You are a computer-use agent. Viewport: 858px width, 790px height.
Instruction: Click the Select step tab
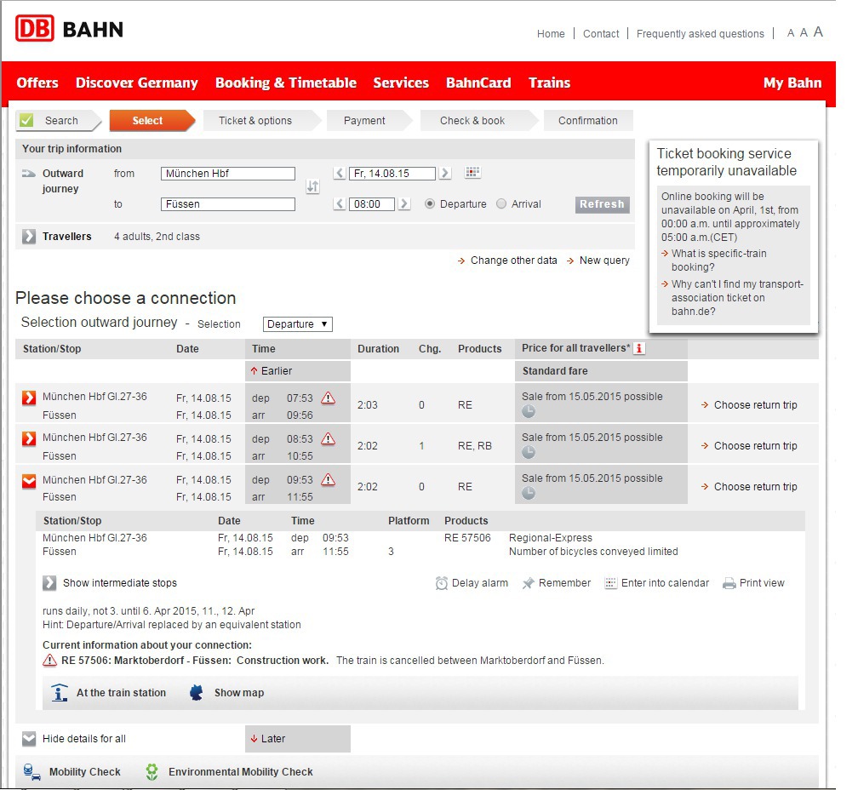click(x=152, y=121)
